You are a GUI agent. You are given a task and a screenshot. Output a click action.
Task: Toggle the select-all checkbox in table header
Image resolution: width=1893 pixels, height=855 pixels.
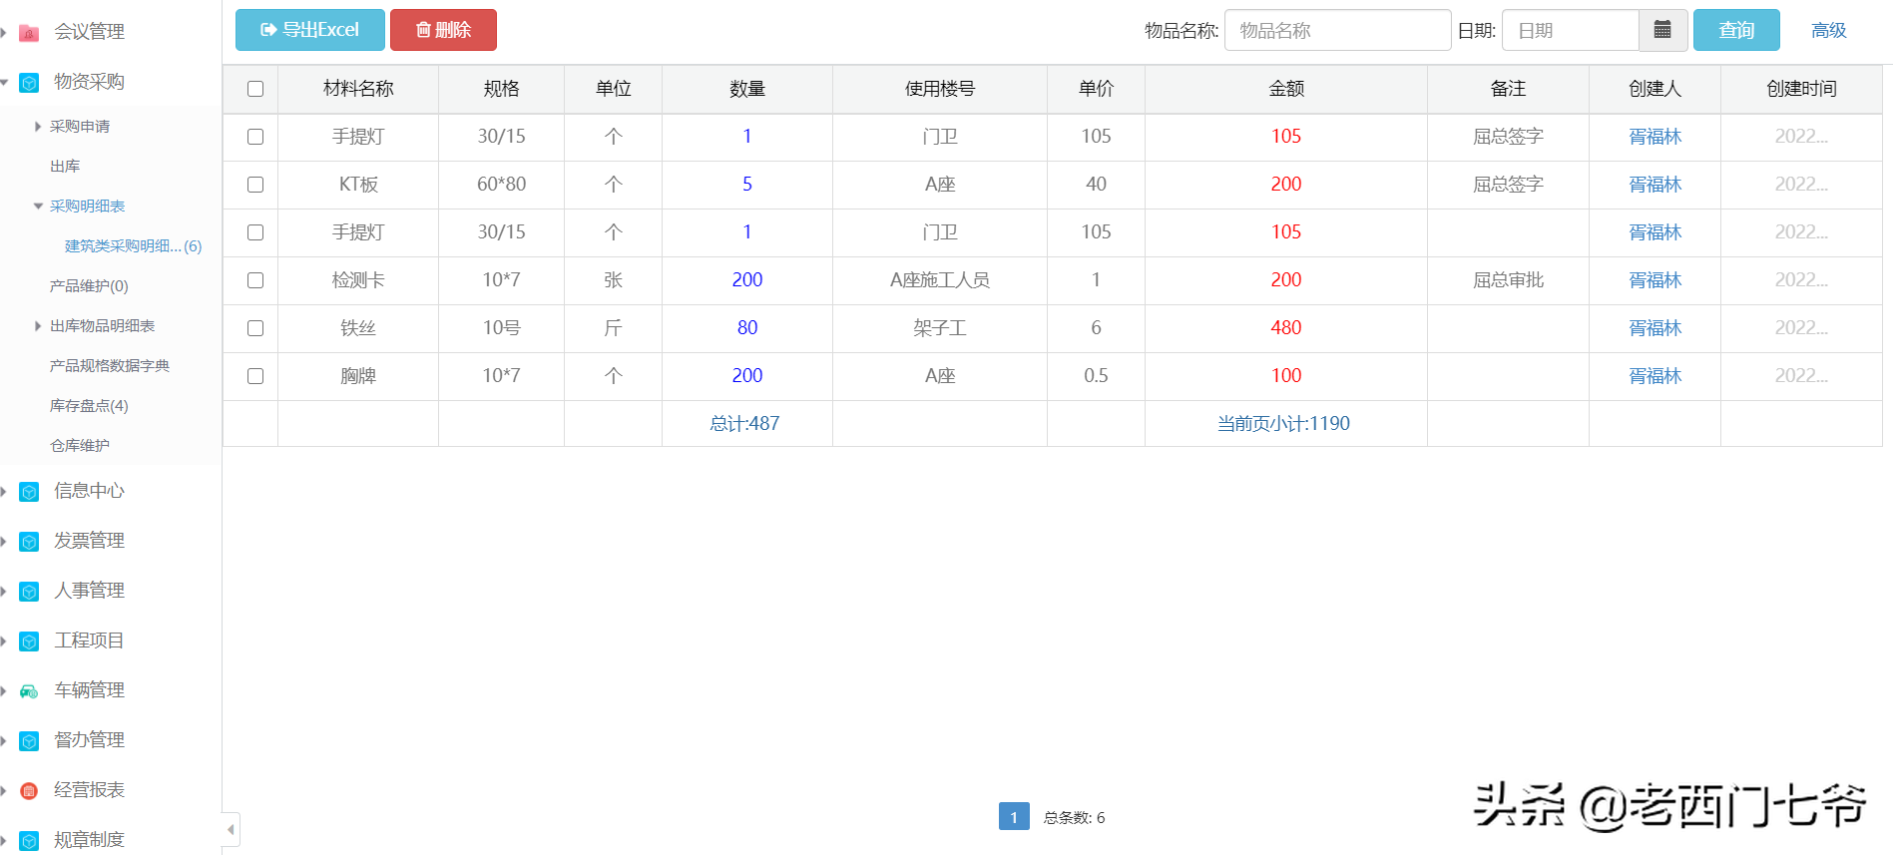[x=255, y=89]
